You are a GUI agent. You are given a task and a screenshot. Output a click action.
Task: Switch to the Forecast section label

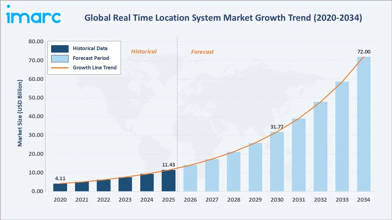coord(202,52)
